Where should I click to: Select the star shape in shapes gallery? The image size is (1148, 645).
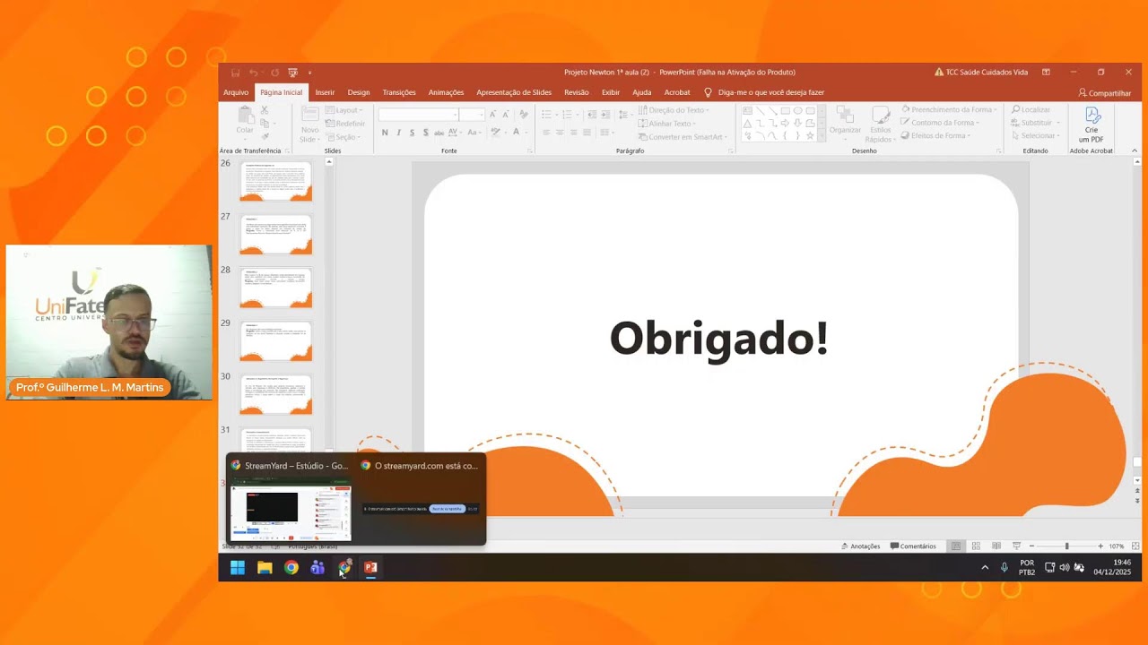(810, 136)
